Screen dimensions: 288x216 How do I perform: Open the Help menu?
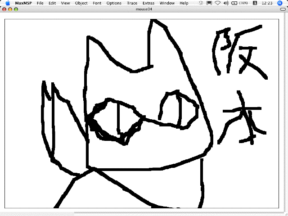click(184, 3)
